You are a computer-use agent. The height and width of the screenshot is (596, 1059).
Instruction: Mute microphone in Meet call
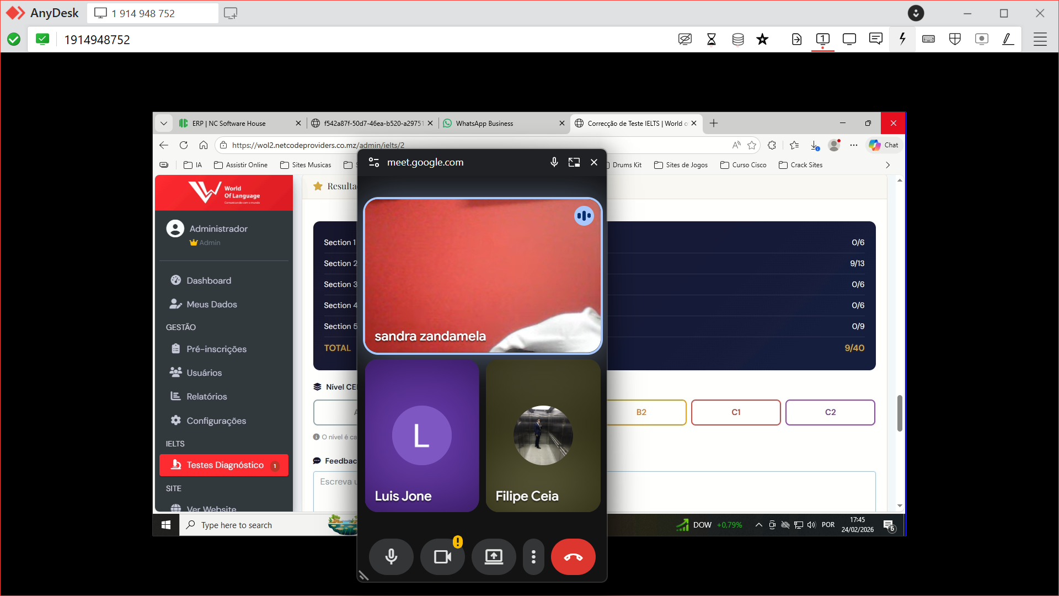click(391, 557)
